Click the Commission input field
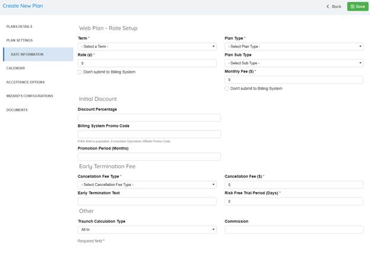Viewport: 370px width, 253px height. [294, 230]
